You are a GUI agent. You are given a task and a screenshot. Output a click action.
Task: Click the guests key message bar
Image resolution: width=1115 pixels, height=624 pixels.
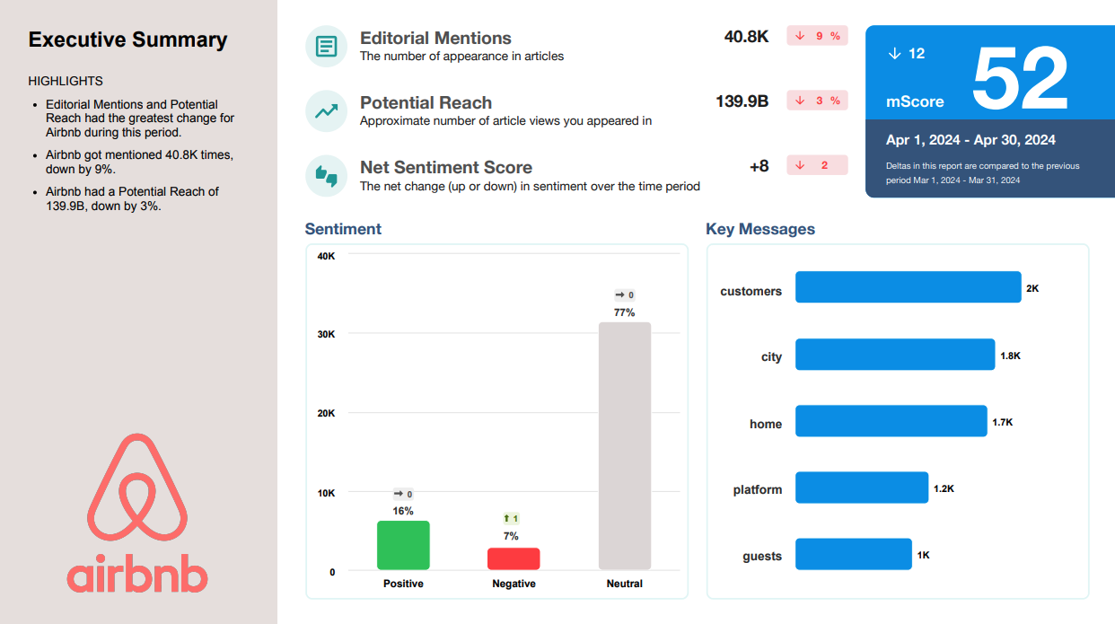[x=853, y=554]
